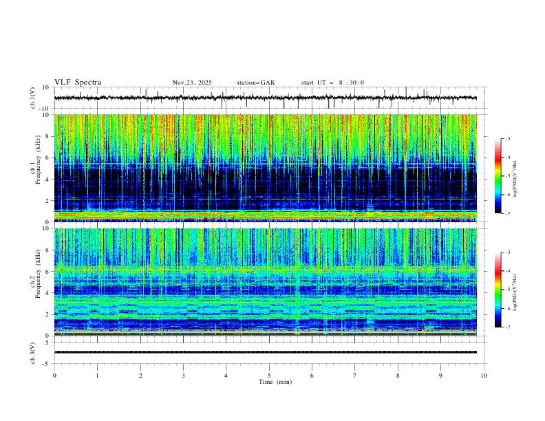Click inside the ch.2 frequency spectrogram
545x421 pixels.
pyautogui.click(x=266, y=282)
